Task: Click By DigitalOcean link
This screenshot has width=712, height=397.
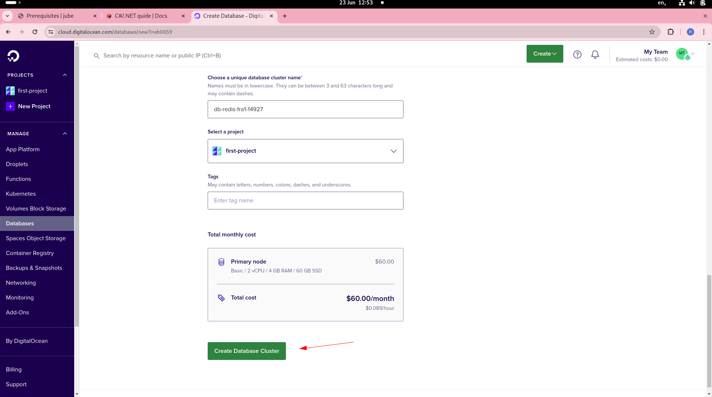Action: (x=27, y=341)
